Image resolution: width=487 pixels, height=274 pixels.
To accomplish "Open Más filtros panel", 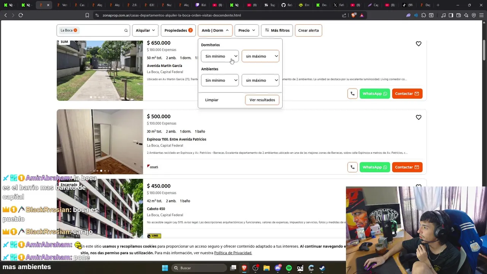I will (277, 30).
